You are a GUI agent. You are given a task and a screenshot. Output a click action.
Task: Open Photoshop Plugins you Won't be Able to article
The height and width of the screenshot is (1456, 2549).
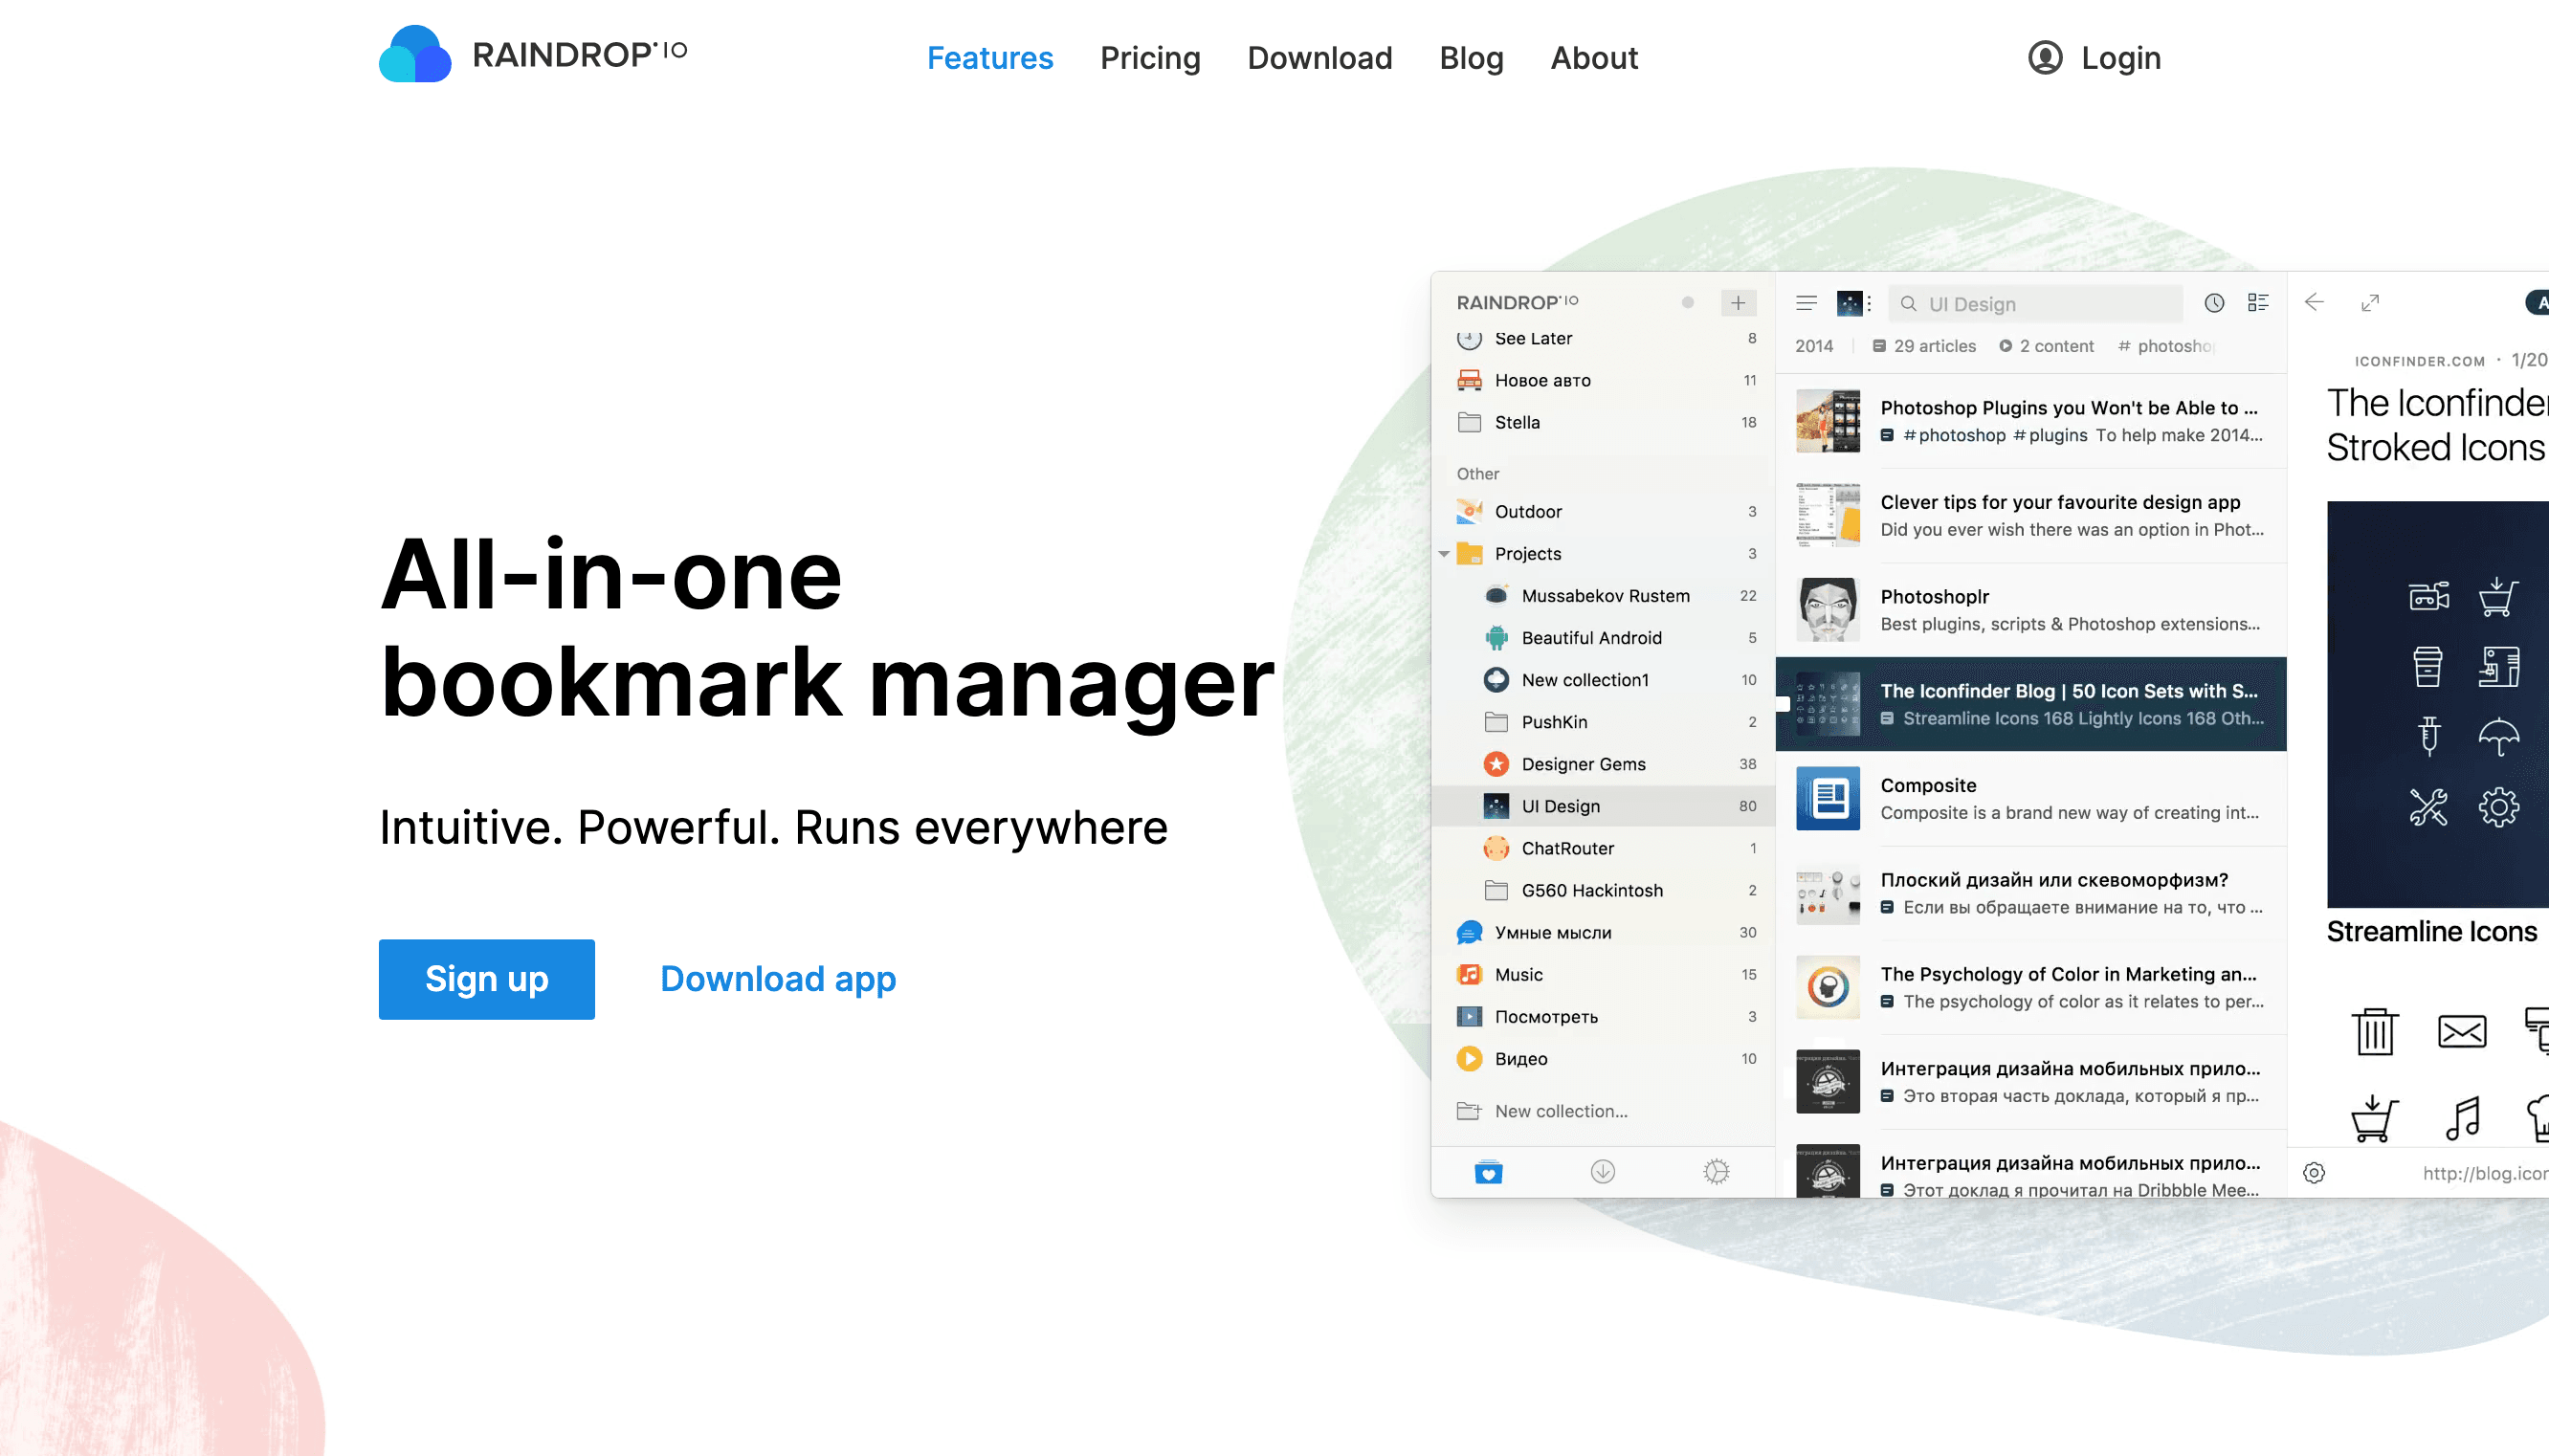coord(2031,421)
